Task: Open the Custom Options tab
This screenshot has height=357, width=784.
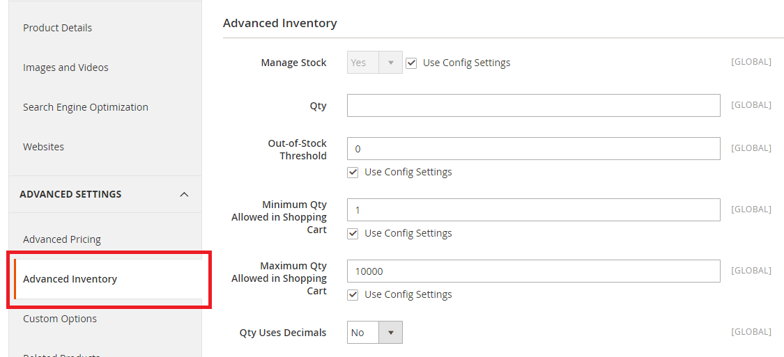Action: (59, 319)
